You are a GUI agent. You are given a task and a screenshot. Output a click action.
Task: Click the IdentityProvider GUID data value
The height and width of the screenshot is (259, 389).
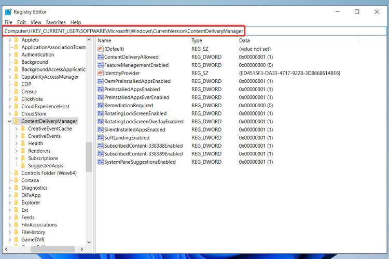click(x=289, y=73)
